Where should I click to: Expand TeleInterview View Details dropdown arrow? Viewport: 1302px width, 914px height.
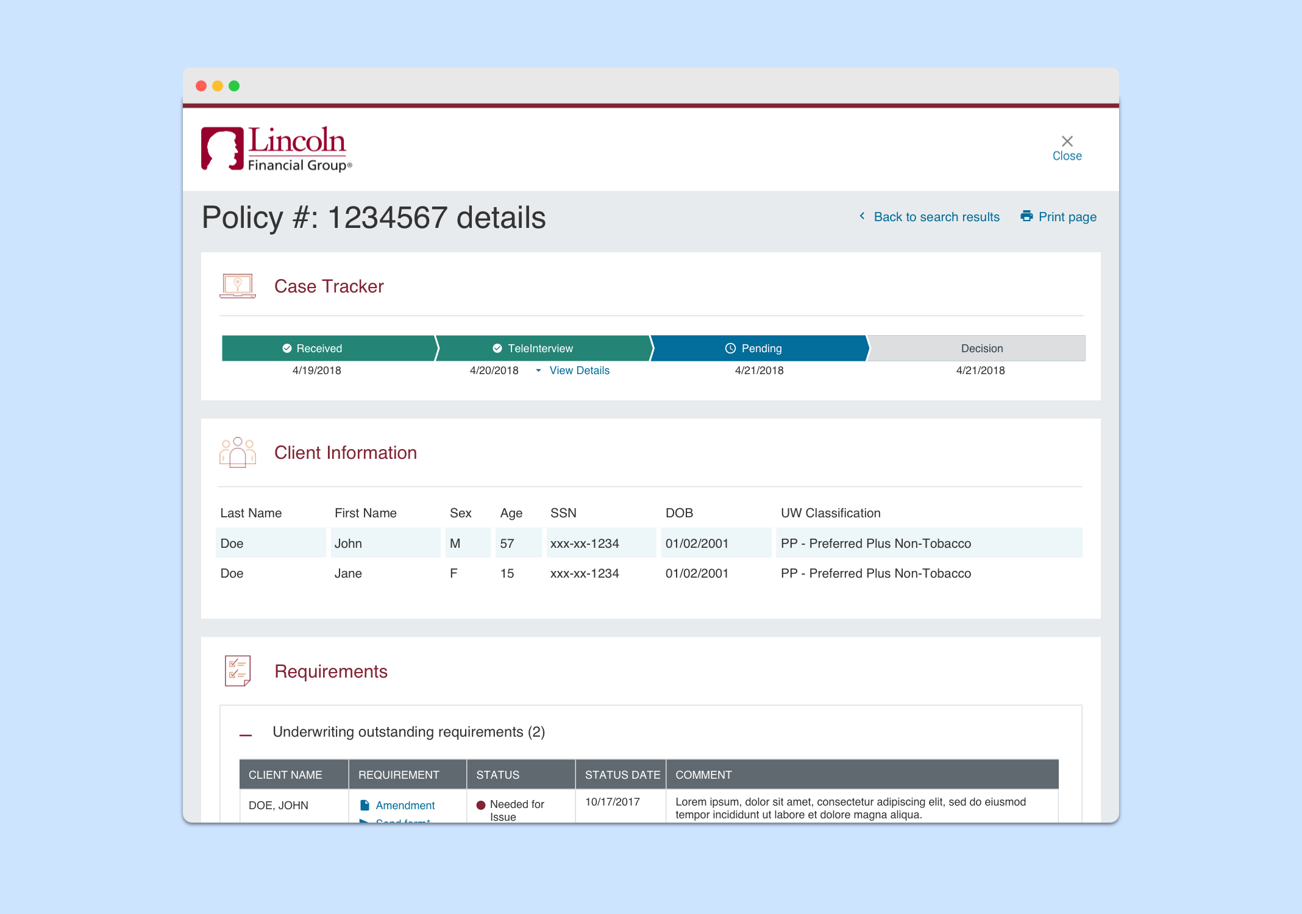point(538,370)
